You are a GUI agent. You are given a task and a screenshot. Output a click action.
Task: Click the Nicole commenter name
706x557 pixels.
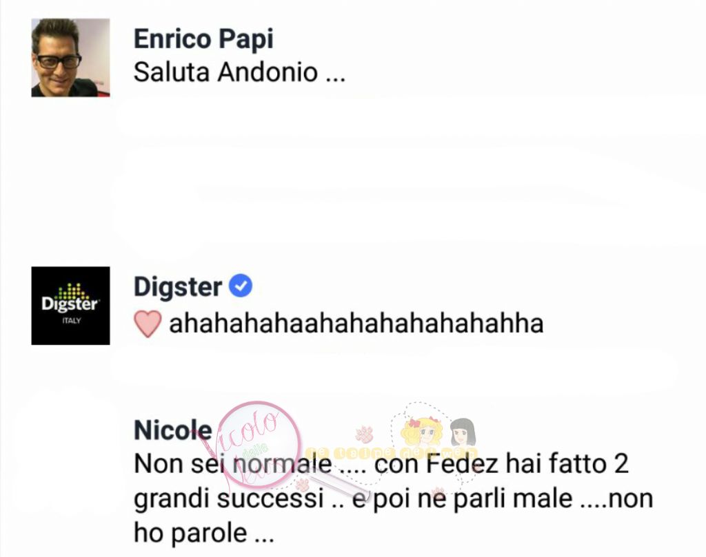(173, 430)
